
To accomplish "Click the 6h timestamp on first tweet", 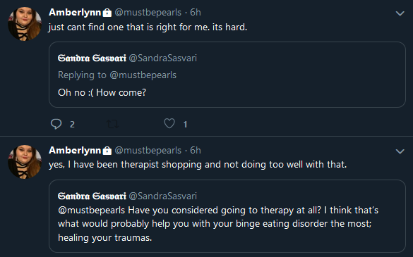I will [x=196, y=13].
